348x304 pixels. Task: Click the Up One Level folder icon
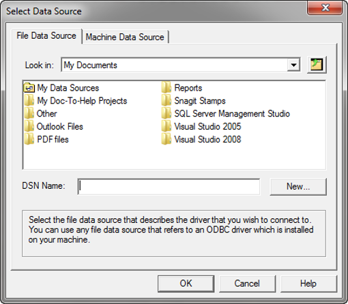[317, 65]
